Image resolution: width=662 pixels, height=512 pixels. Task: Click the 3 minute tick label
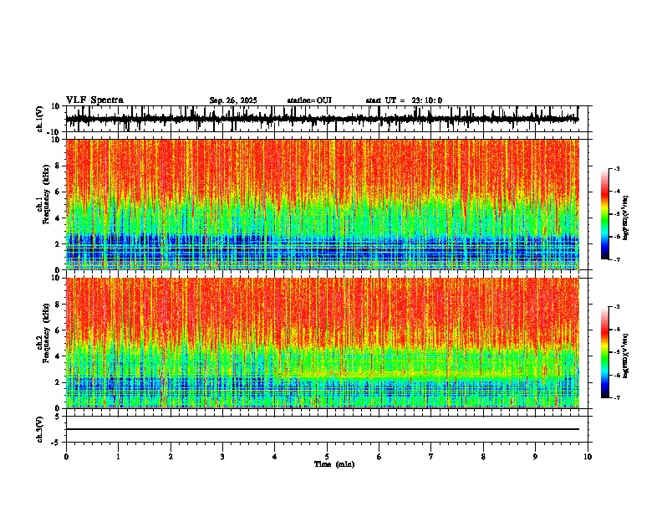(222, 457)
